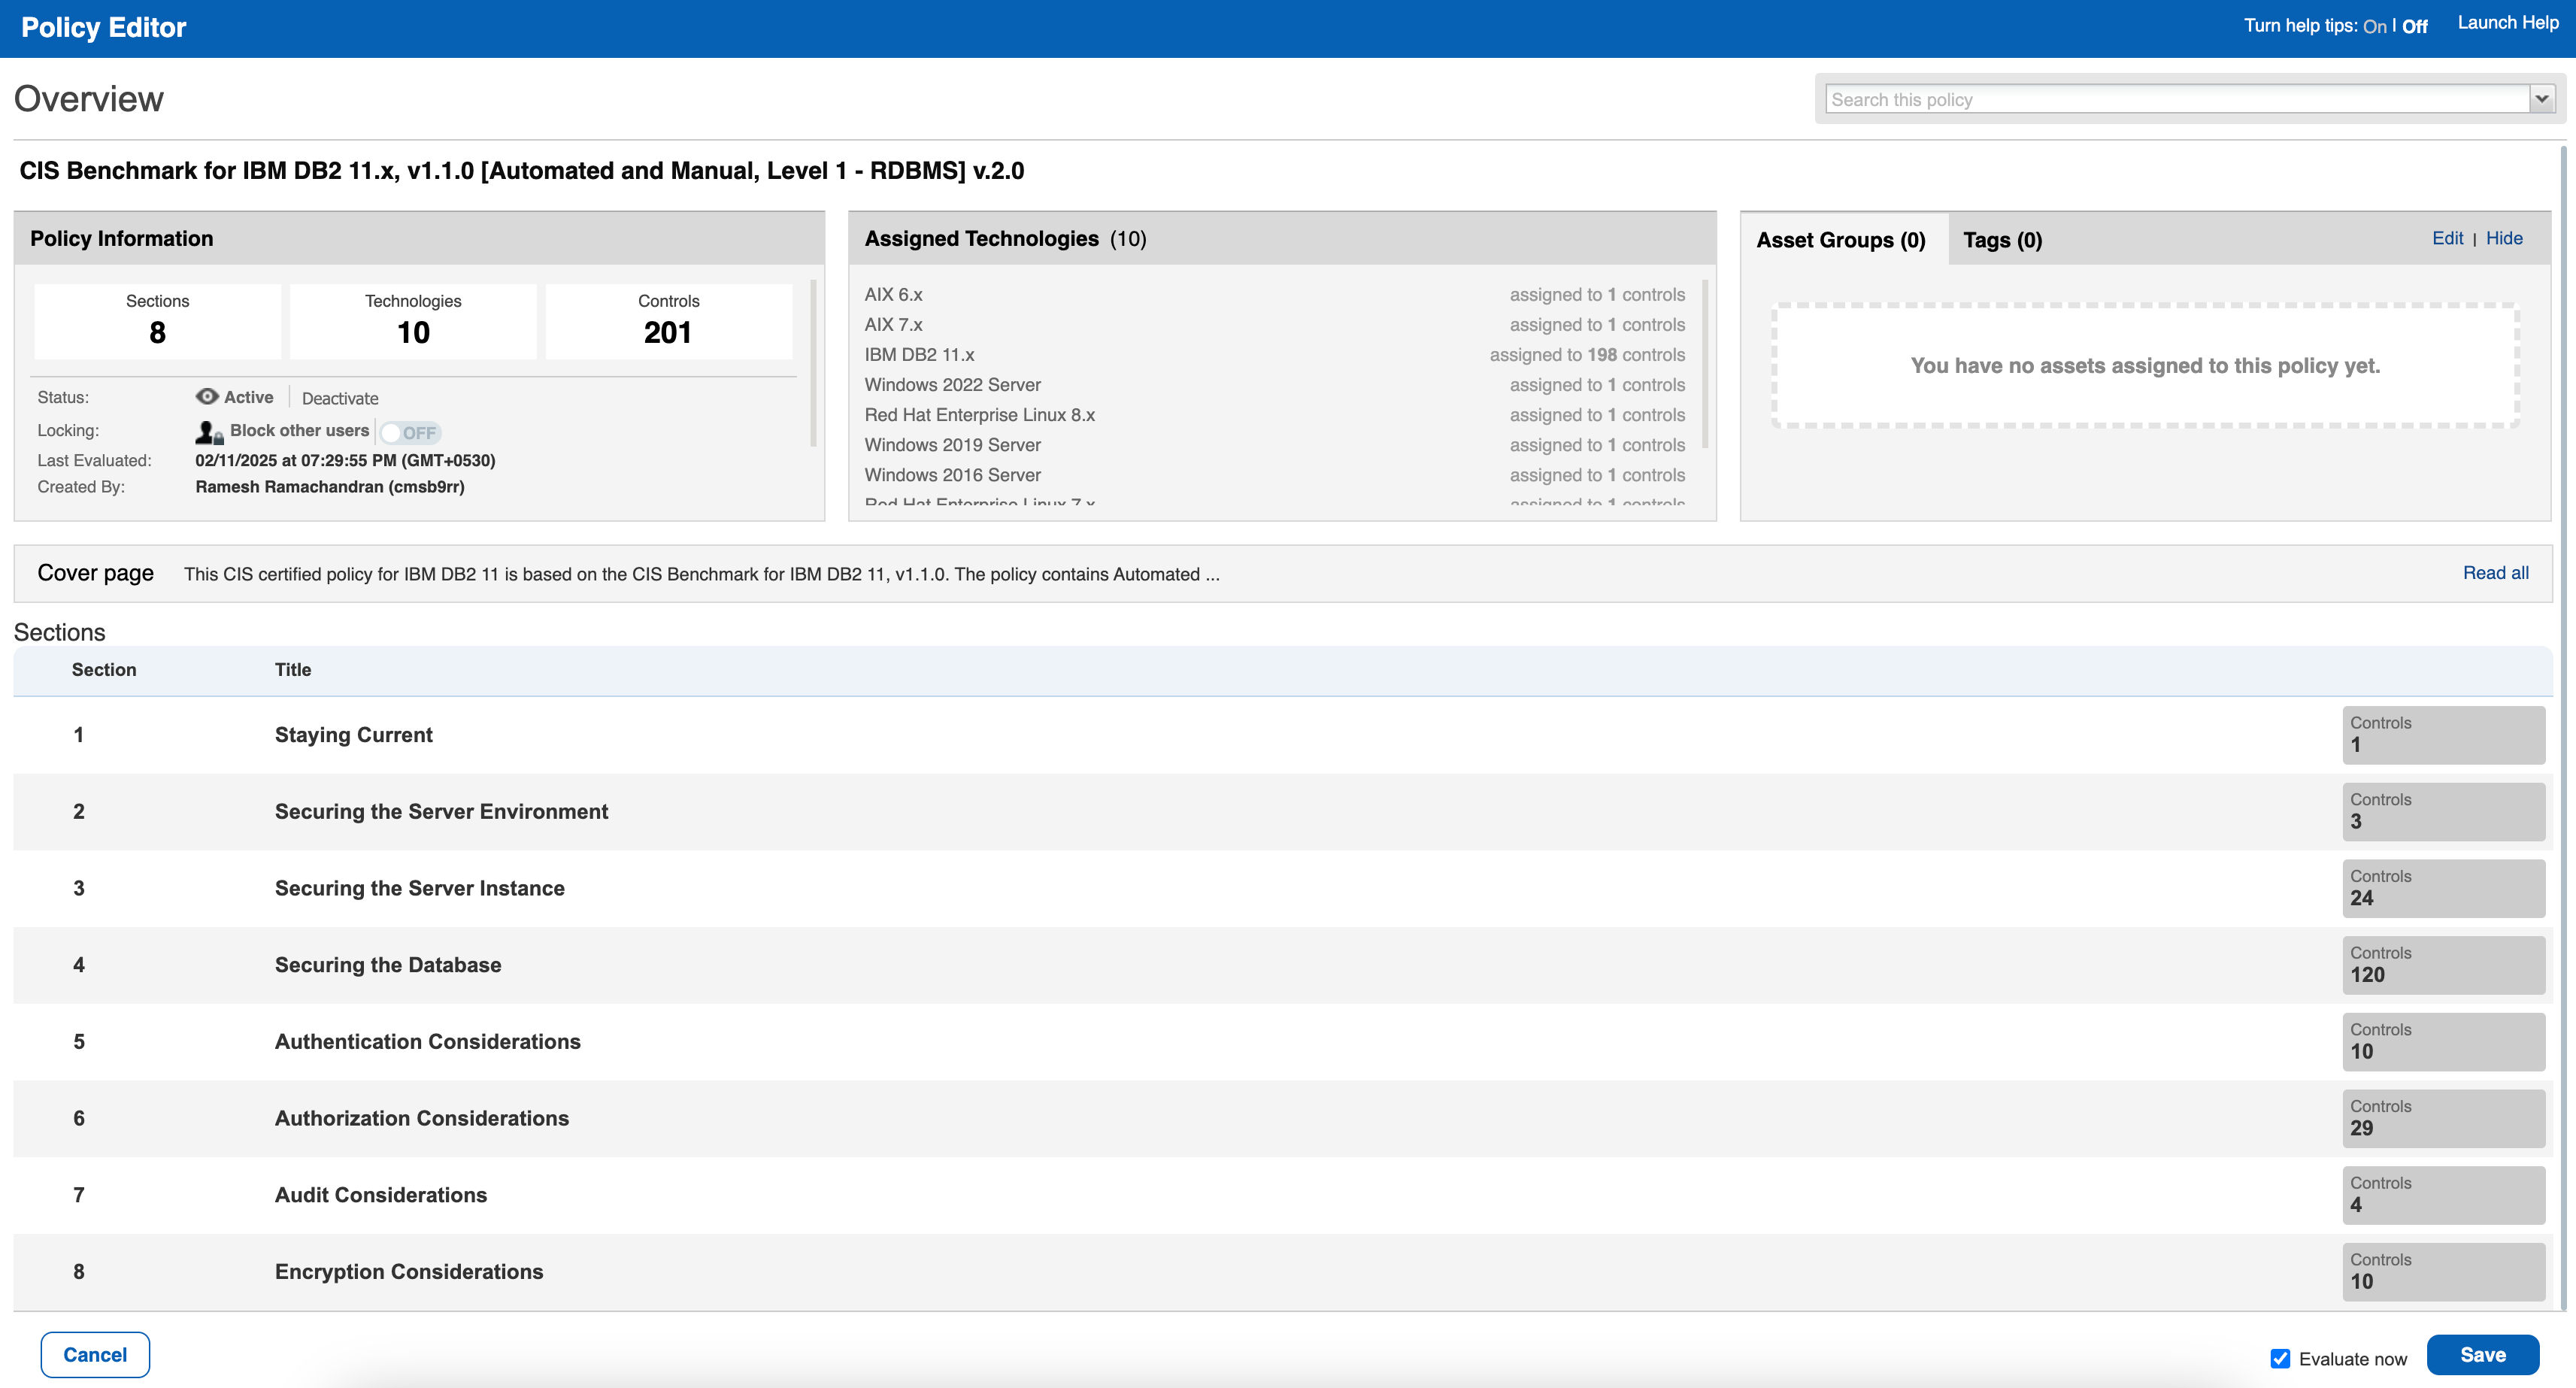Select the Asset Groups (0) tab

tap(1840, 240)
